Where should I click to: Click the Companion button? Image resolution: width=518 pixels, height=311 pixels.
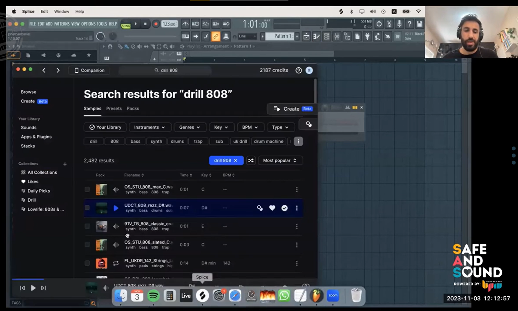click(89, 70)
